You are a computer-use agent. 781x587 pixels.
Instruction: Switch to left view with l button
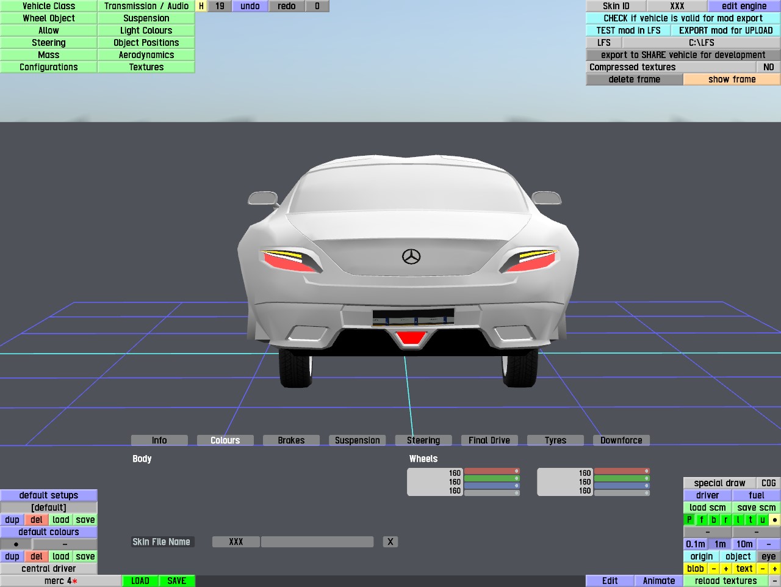(738, 520)
